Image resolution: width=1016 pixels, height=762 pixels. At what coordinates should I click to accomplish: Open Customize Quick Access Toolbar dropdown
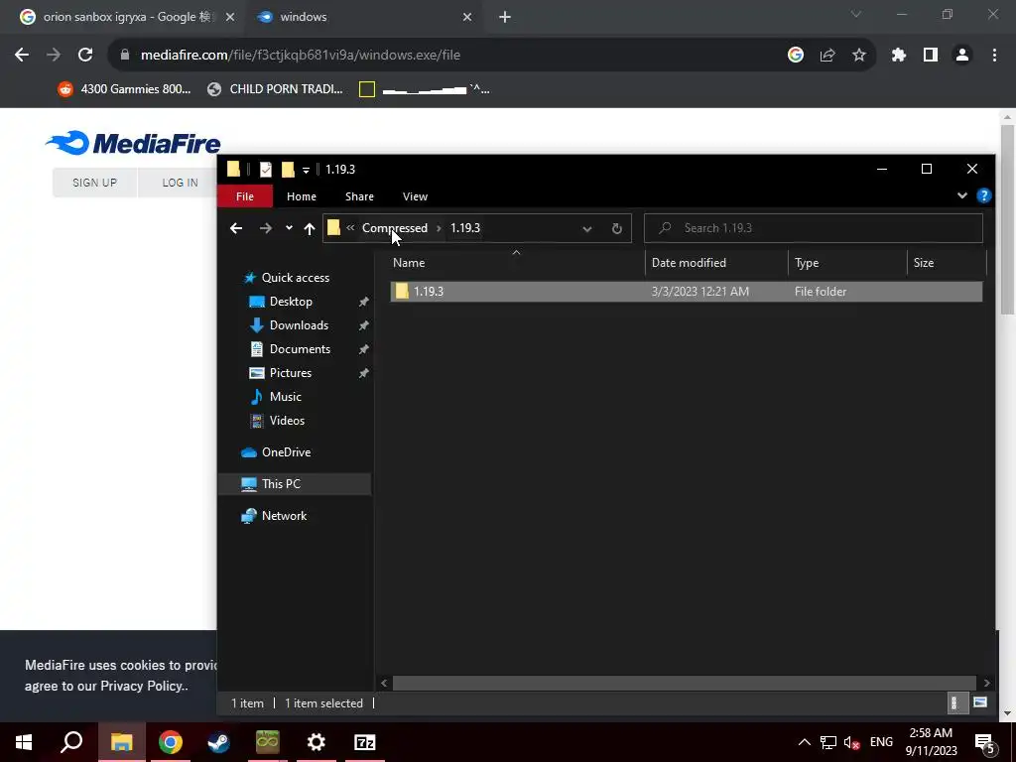coord(306,171)
